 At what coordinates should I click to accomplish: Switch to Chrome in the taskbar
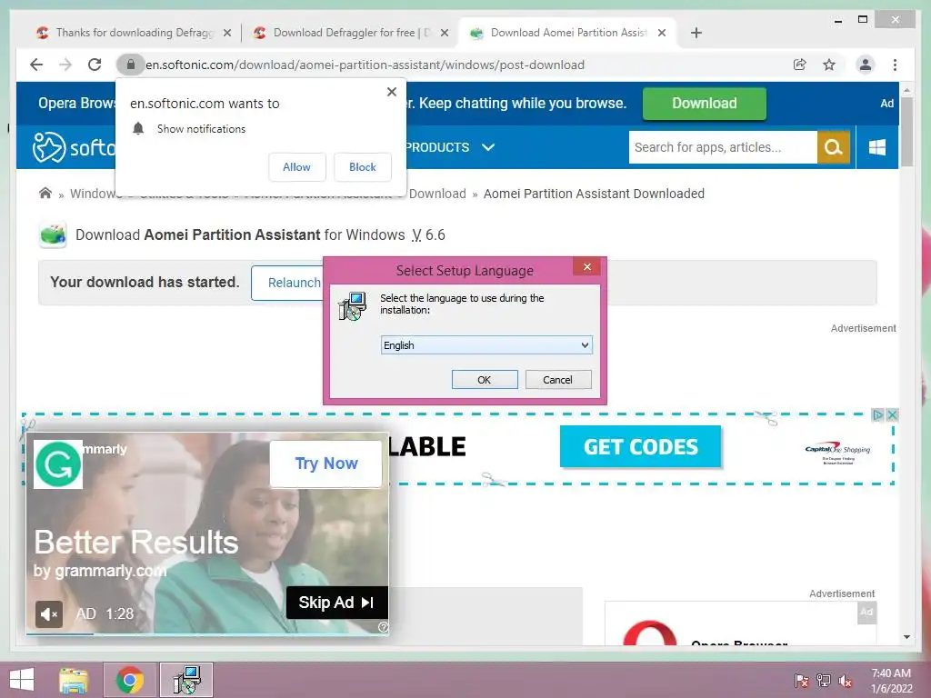tap(130, 680)
